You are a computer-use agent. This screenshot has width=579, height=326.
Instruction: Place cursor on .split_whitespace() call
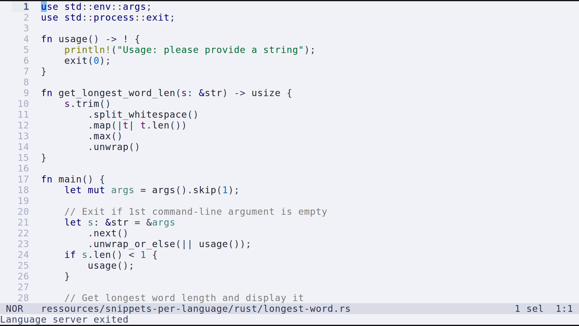pyautogui.click(x=143, y=115)
